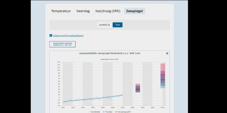Viewport: 227px width, 113px height.
Task: Click the blue info icon
Action: [51, 35]
